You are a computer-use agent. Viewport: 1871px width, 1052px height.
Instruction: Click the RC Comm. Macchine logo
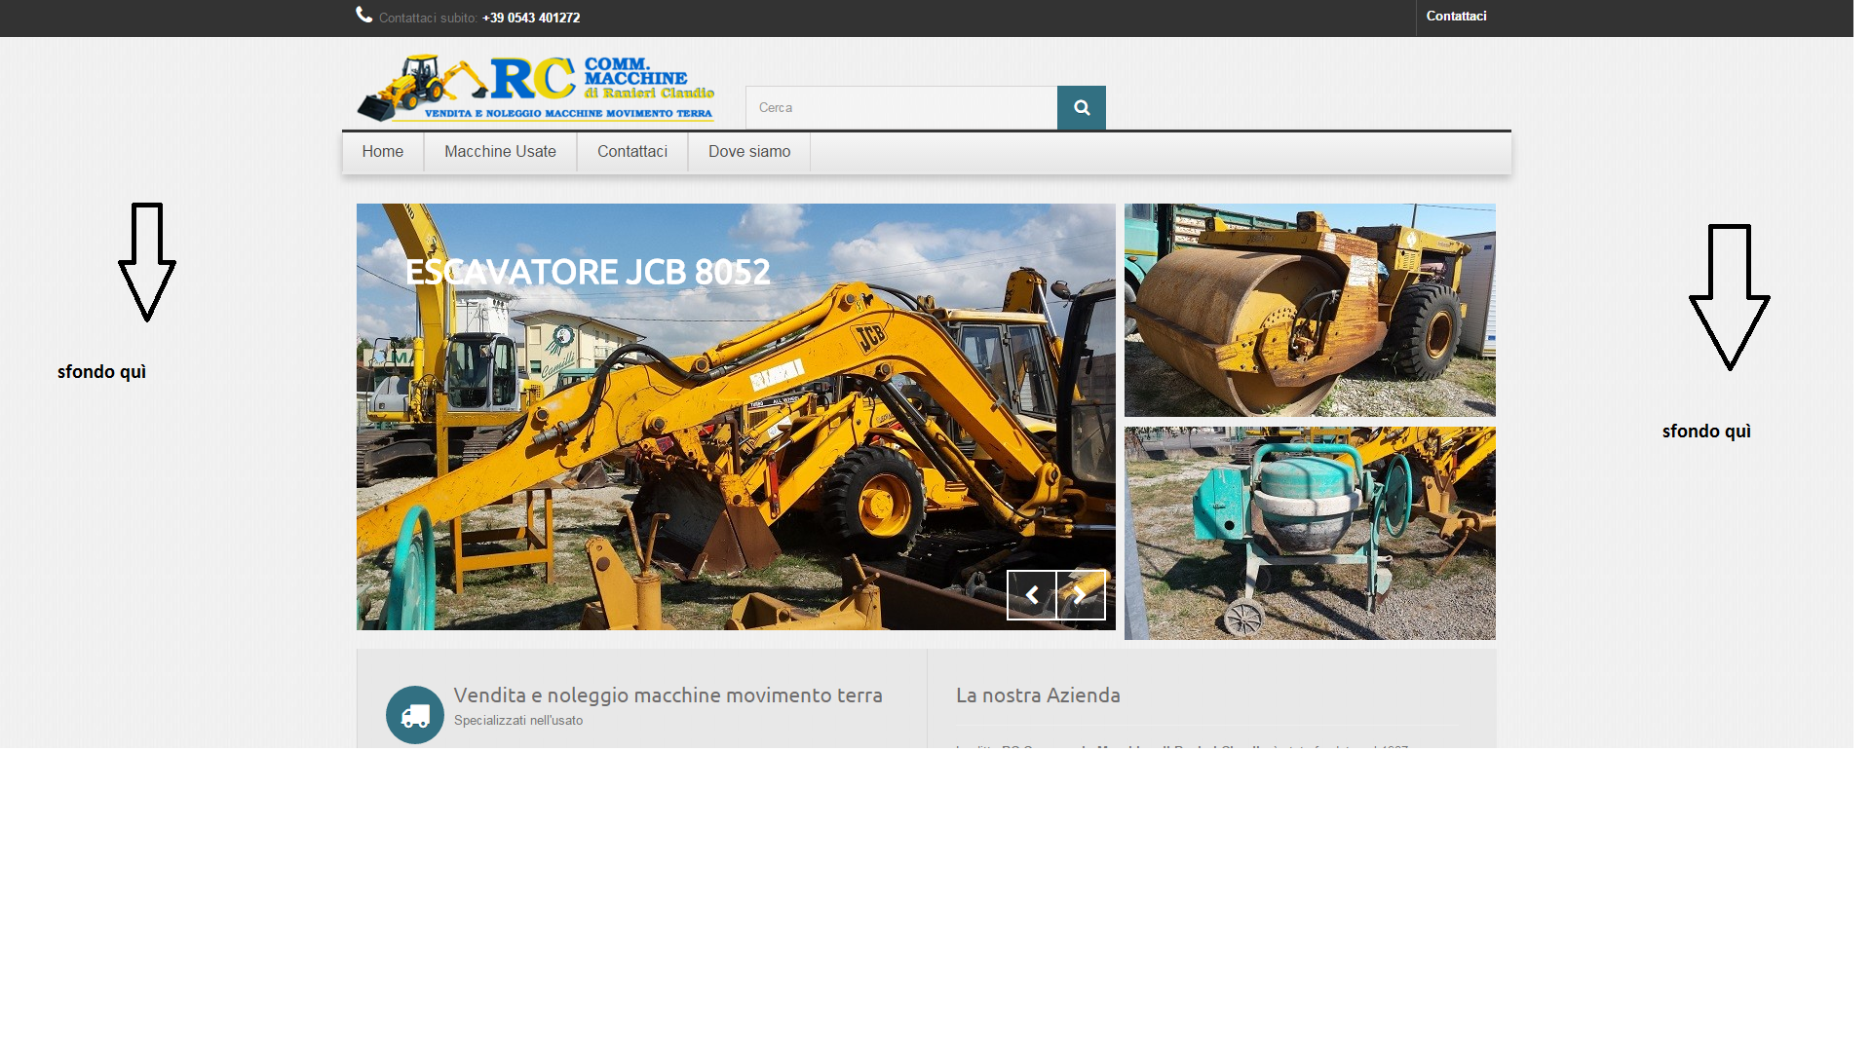pos(536,88)
